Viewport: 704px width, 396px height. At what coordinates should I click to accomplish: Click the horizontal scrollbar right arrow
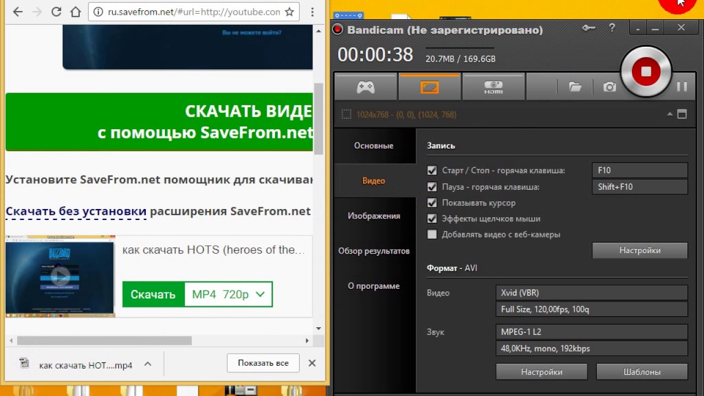click(307, 340)
